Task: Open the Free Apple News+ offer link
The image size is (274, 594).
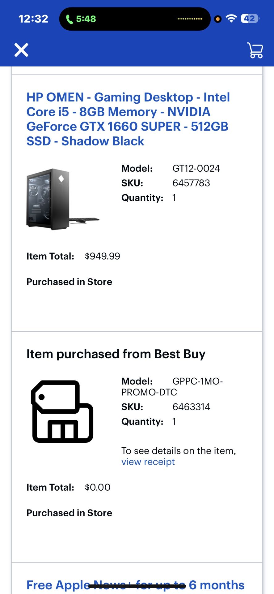Action: click(x=135, y=585)
